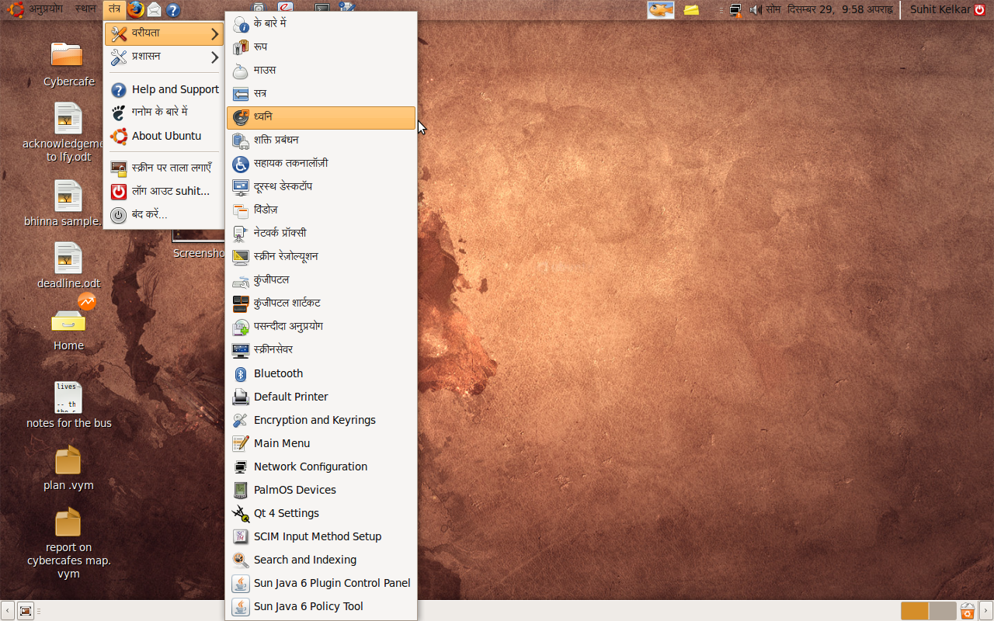Click the Show Desktop button in bottom panel
Viewport: 994px width, 621px height.
pos(26,611)
